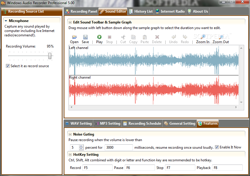The height and width of the screenshot is (176, 250).
Task: Click the waveform vertical scrollbar down arrow
Action: pyautogui.click(x=241, y=102)
